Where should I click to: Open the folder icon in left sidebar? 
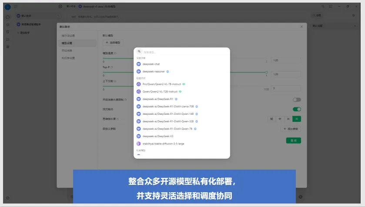(8, 39)
